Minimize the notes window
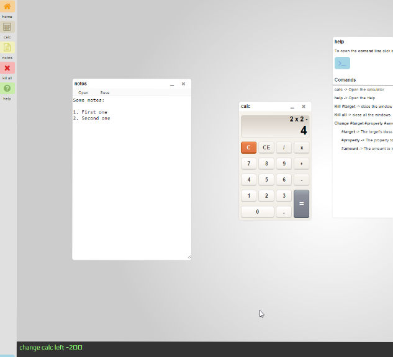Viewport: 393px width, 357px height. (172, 84)
